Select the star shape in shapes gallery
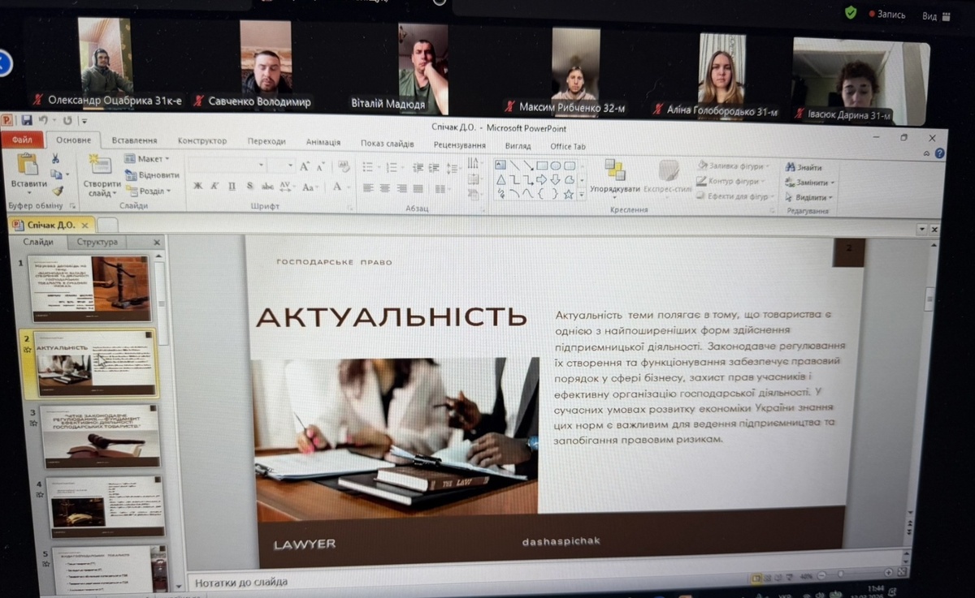 569,194
